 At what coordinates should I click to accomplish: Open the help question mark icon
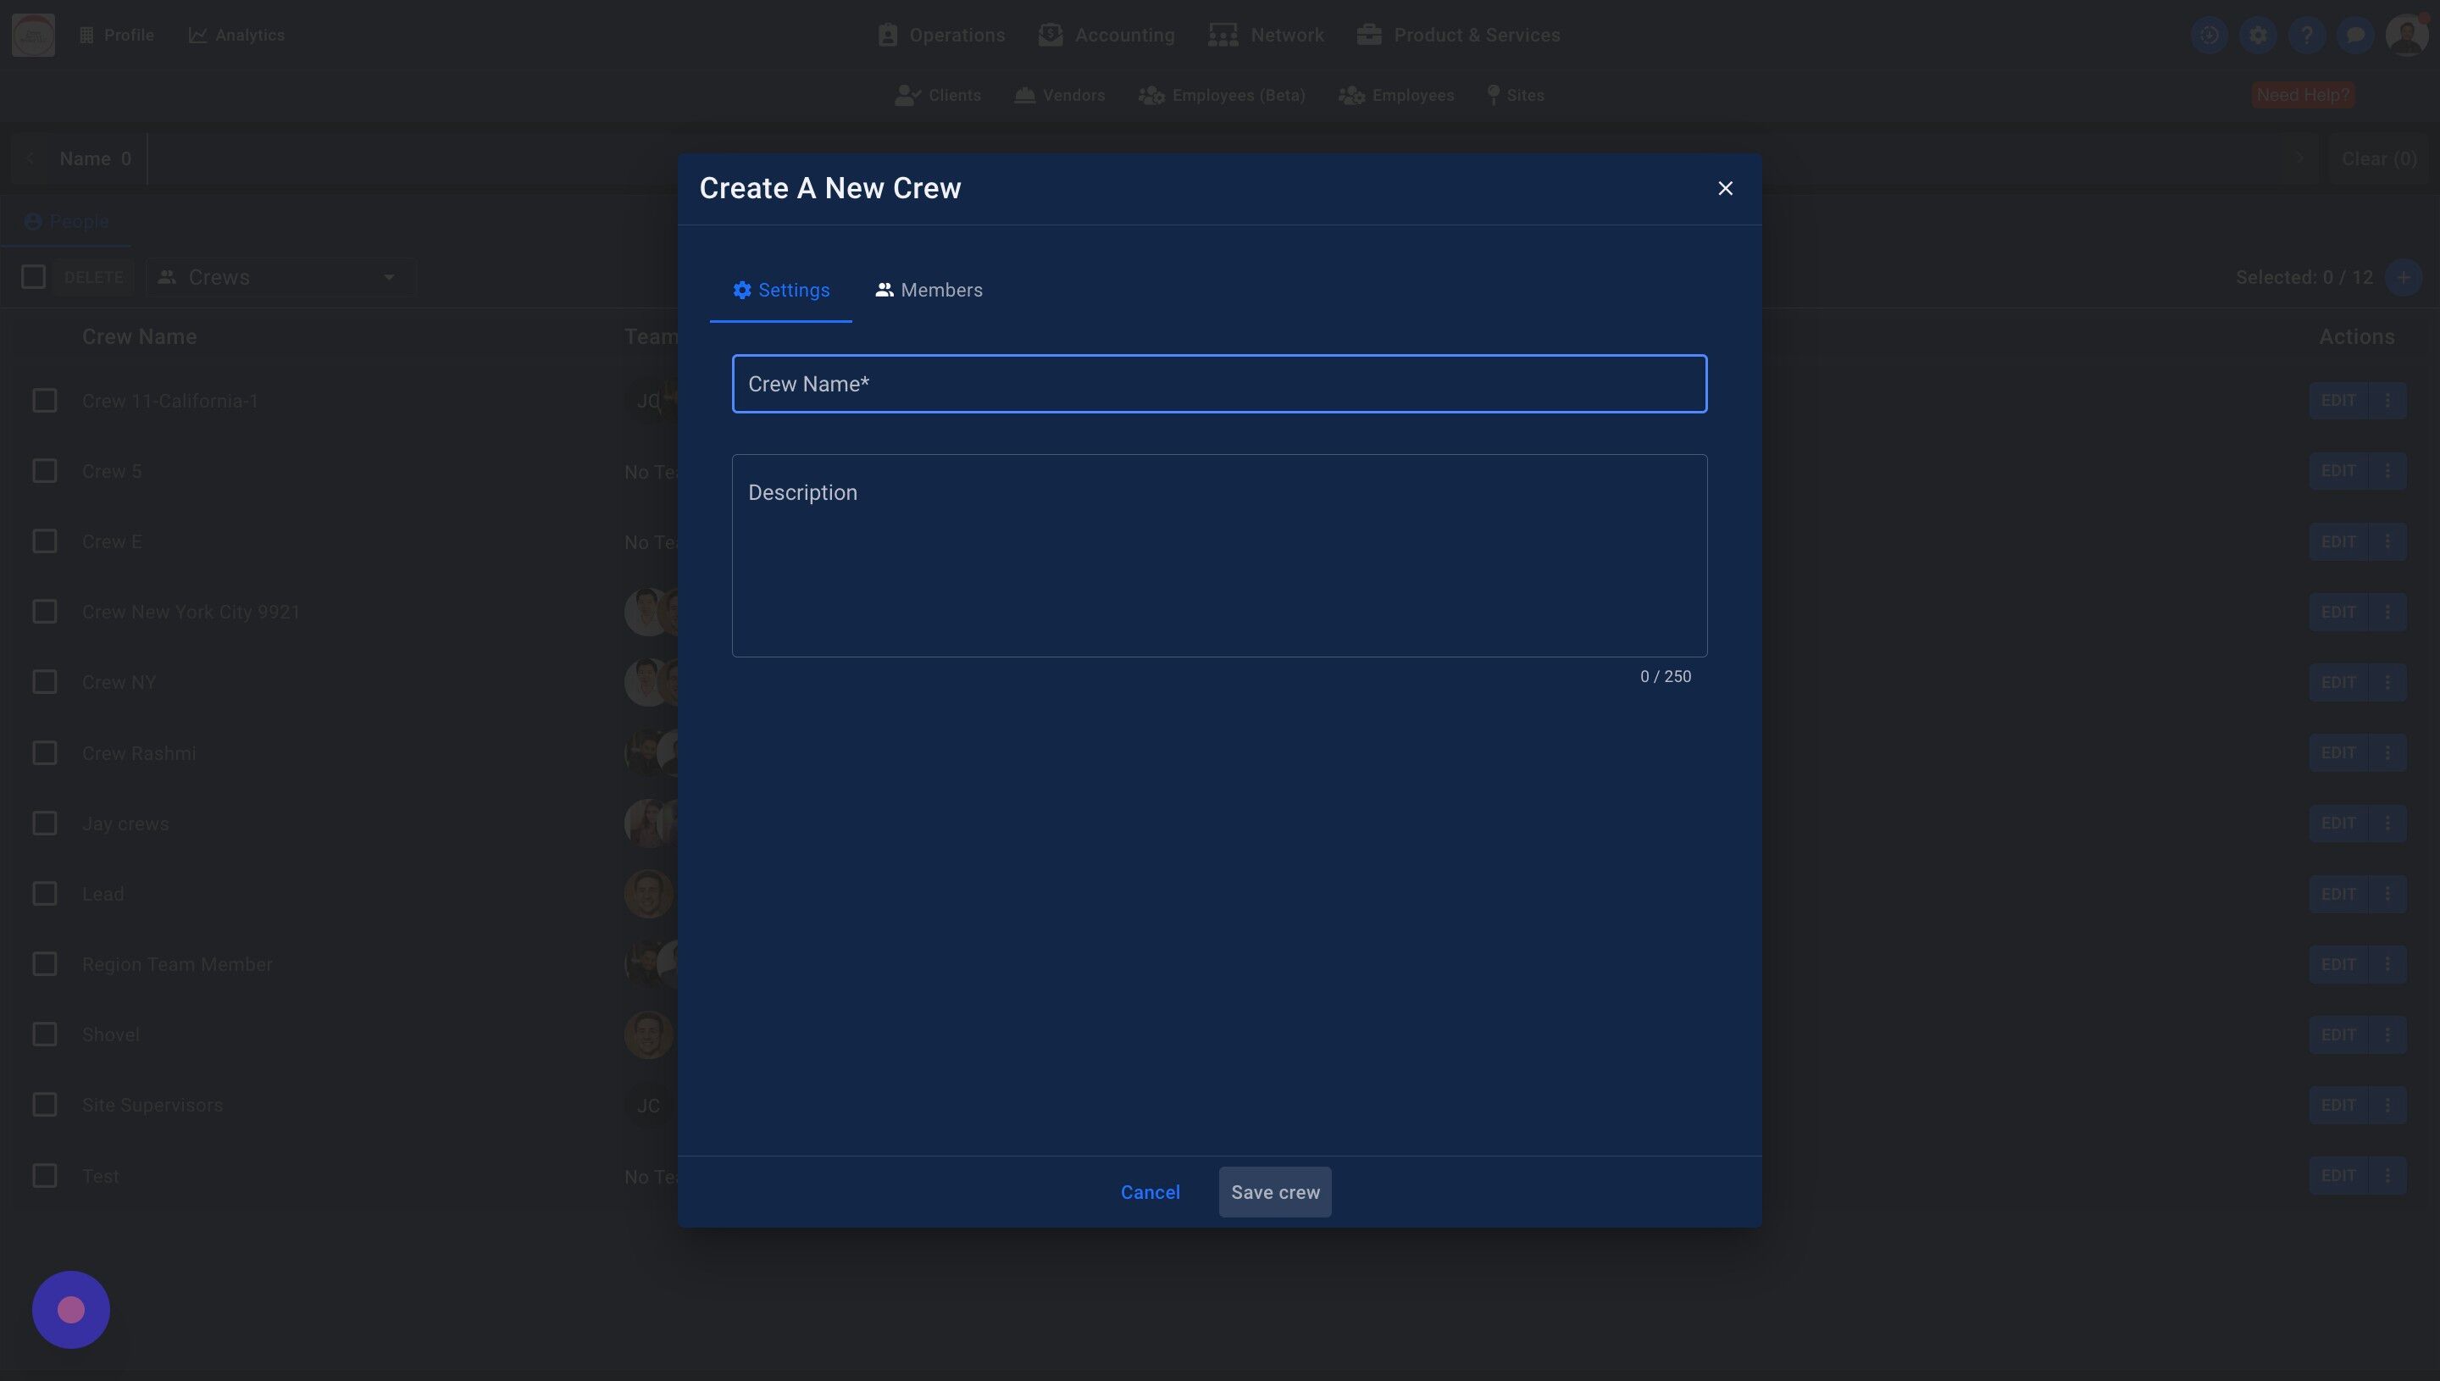coord(2306,35)
